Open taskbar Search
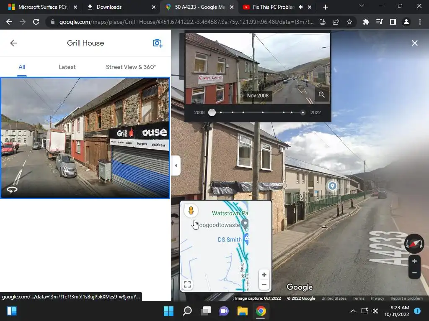Viewport: 429px width, 321px height. point(187,311)
